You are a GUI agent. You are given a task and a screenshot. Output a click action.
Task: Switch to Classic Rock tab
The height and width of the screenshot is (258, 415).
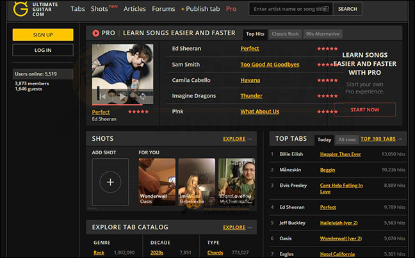(x=285, y=34)
